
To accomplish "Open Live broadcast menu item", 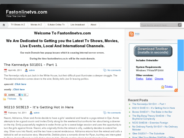I will [x=77, y=25].
